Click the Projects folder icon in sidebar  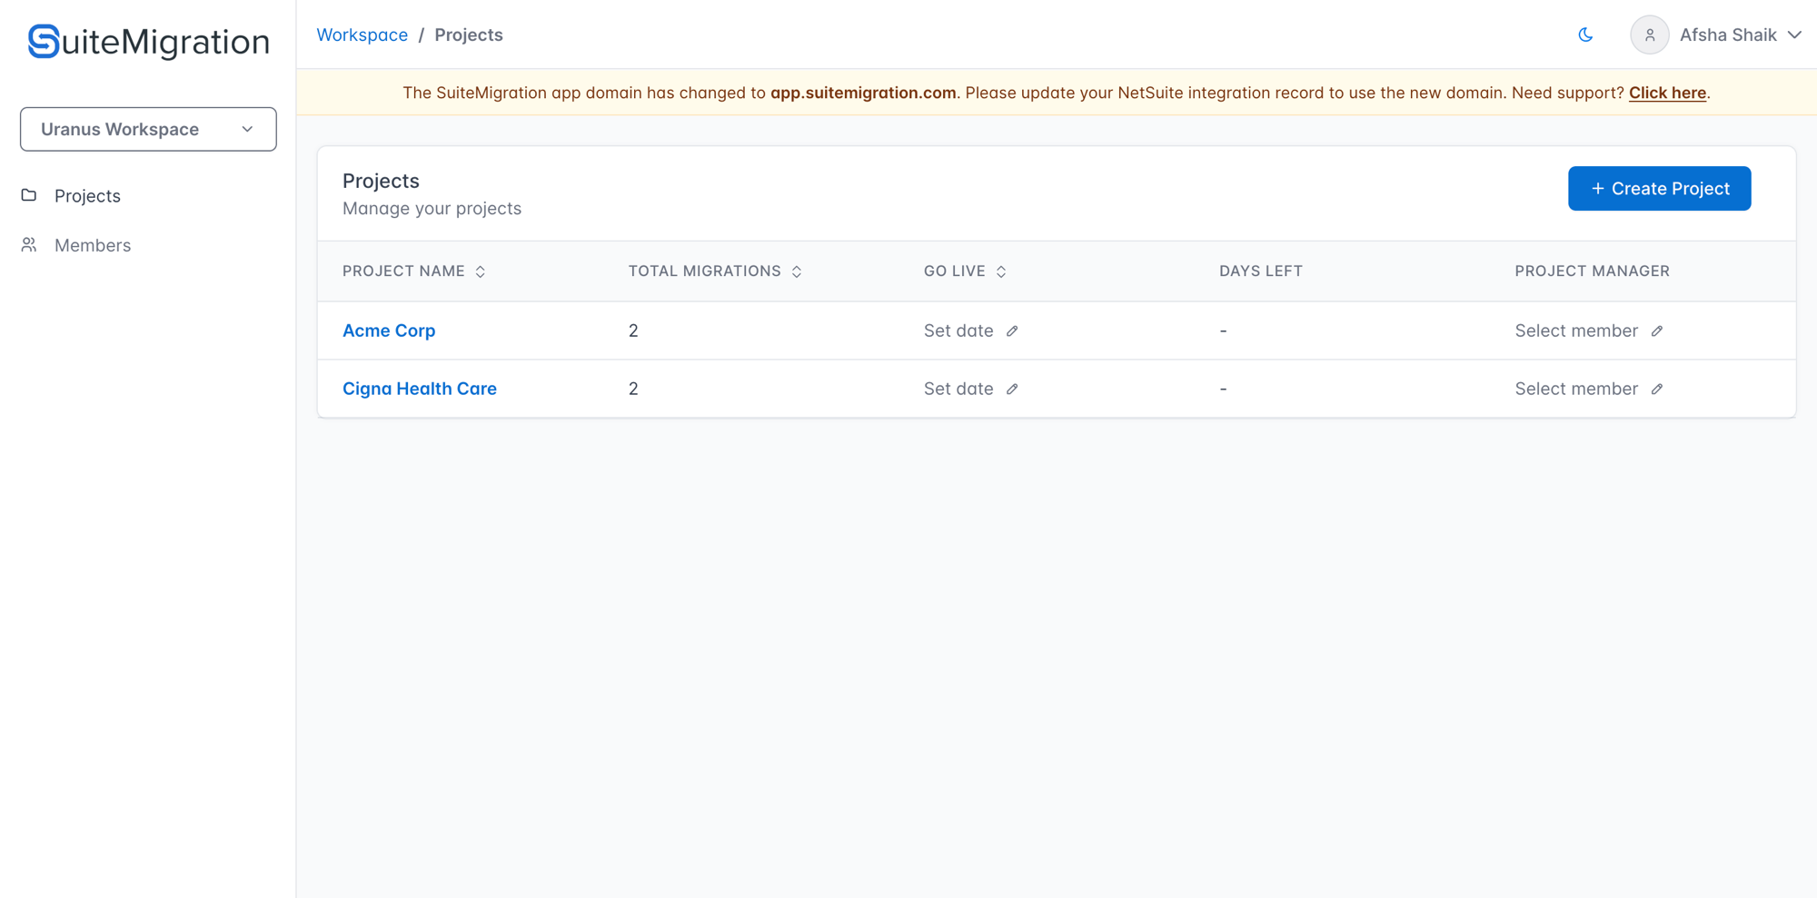(x=29, y=195)
